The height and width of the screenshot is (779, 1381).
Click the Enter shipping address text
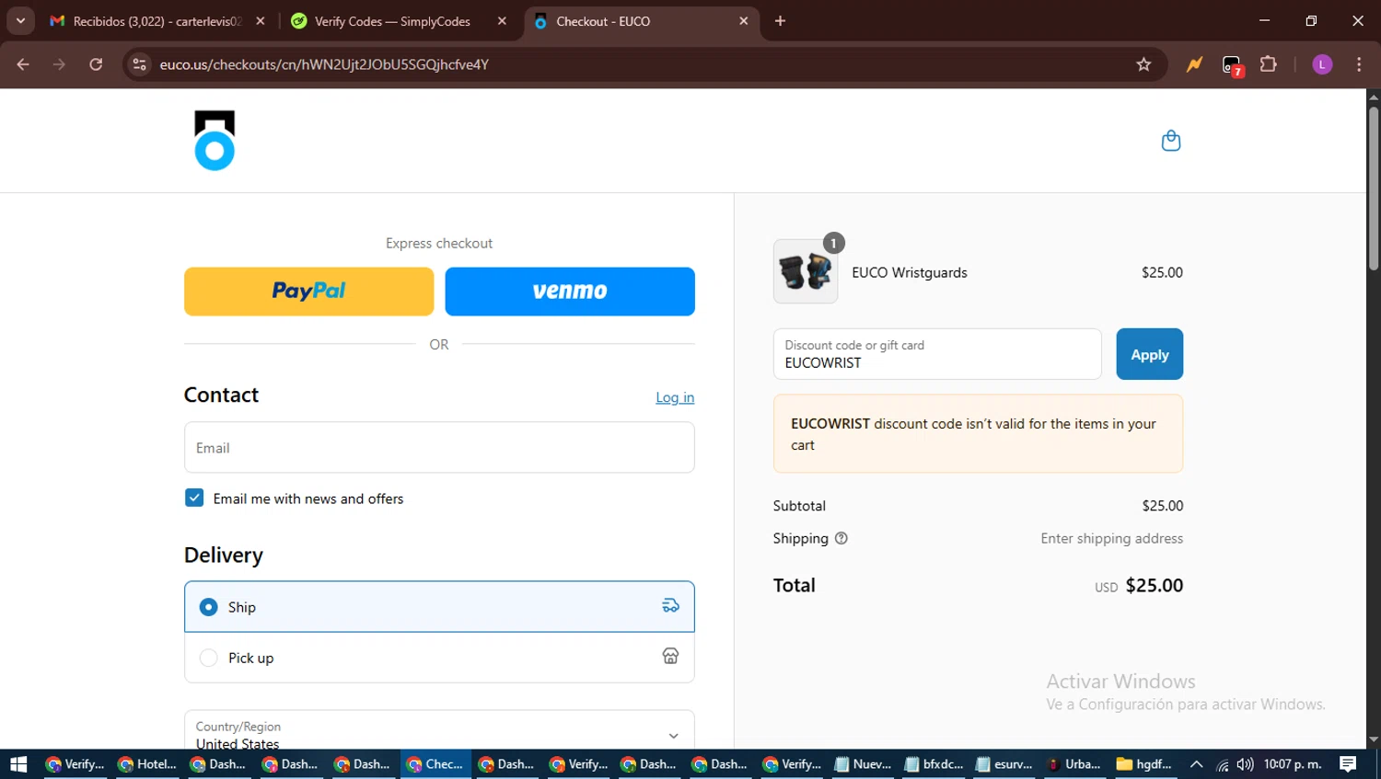pos(1111,538)
